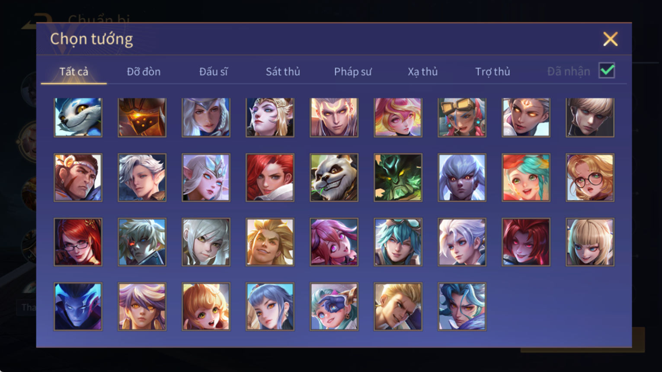
Task: Switch to the Xạ thủ tab
Action: [422, 72]
